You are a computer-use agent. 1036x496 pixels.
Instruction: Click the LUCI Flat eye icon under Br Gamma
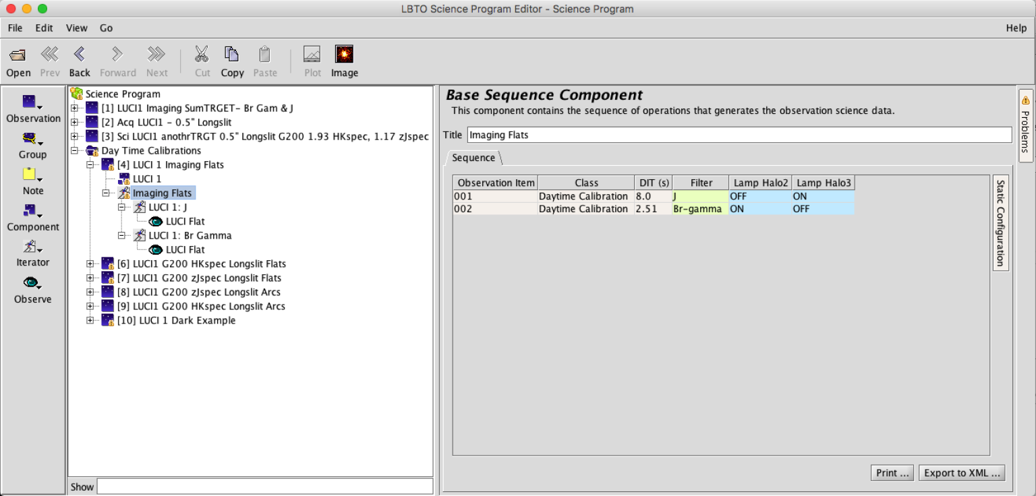click(x=156, y=249)
